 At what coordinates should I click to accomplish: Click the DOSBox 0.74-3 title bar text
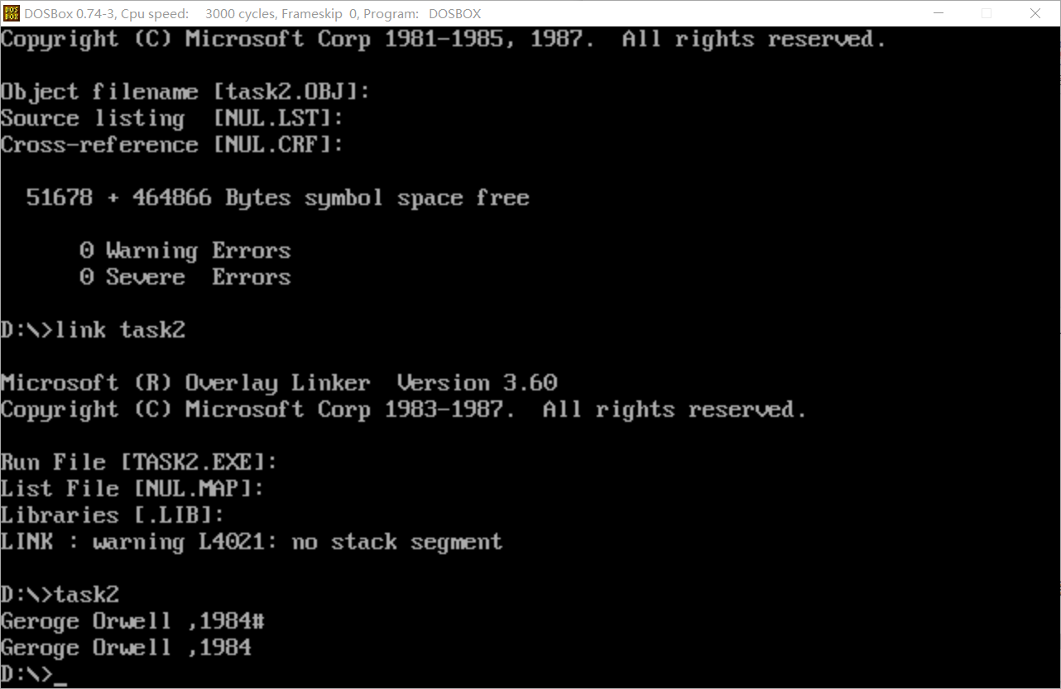point(252,13)
